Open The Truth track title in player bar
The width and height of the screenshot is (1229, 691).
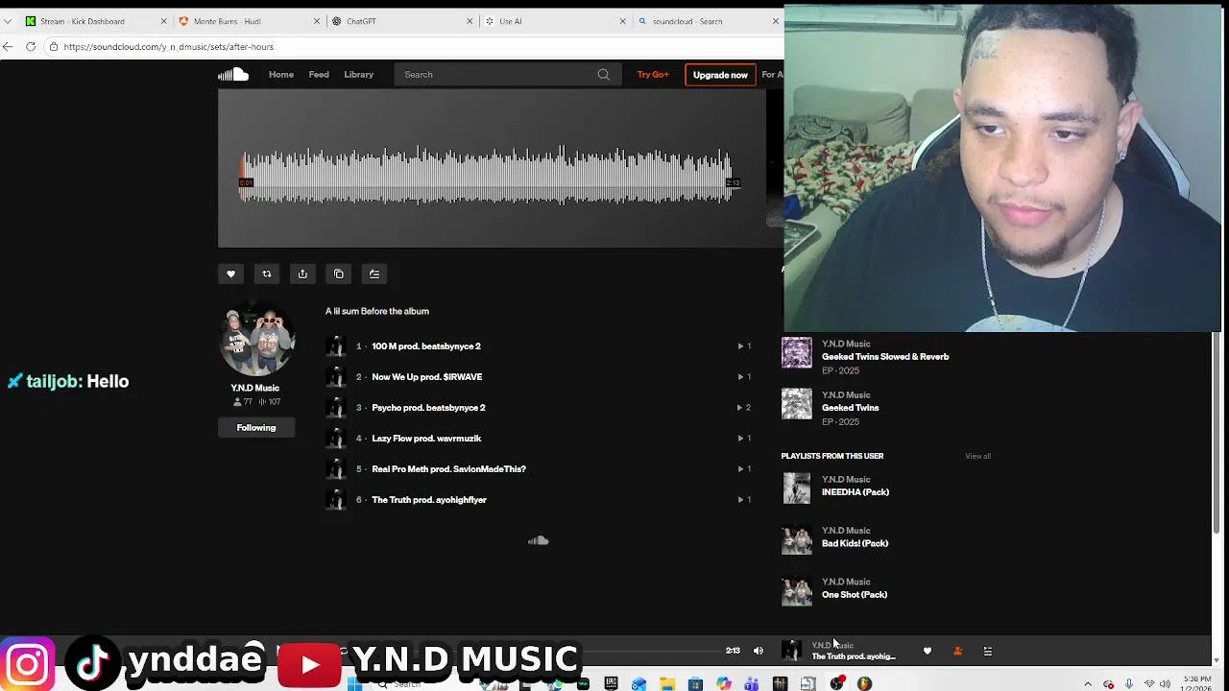click(x=854, y=656)
